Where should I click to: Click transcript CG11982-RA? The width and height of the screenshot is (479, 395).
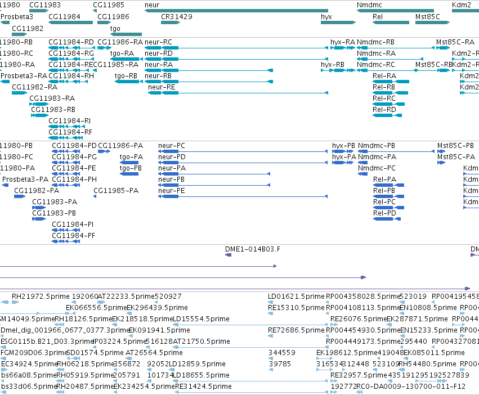pos(34,87)
